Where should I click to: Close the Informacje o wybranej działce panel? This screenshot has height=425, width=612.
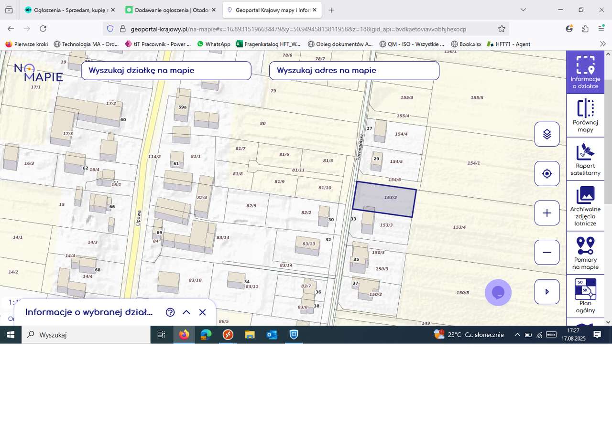[202, 312]
